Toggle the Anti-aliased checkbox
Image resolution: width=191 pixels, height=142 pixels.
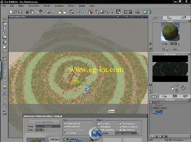point(99,127)
